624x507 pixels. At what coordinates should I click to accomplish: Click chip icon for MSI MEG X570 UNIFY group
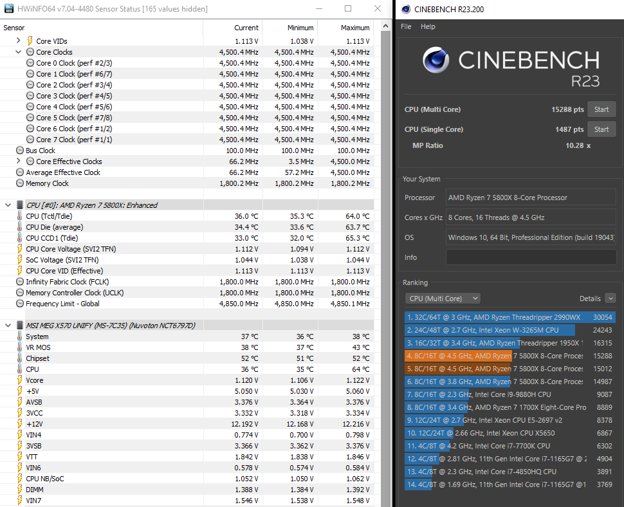point(19,325)
